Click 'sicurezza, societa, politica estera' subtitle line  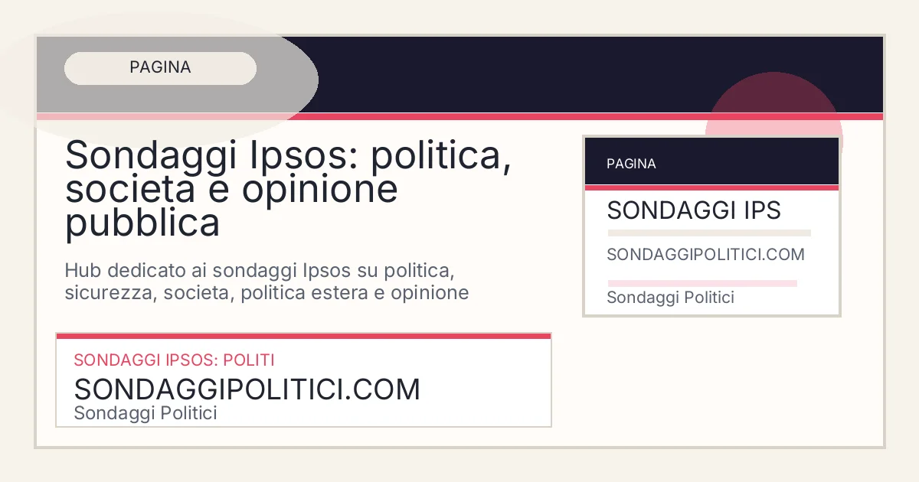(267, 293)
